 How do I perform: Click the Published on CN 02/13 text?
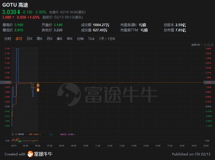point(191,154)
